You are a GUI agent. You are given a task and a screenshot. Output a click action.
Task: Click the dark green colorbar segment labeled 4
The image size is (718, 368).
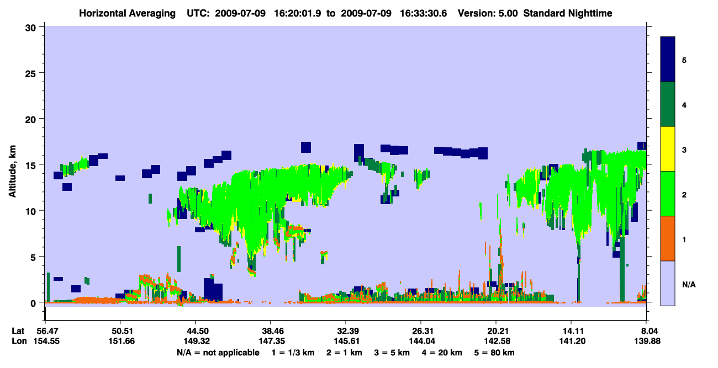pos(668,104)
